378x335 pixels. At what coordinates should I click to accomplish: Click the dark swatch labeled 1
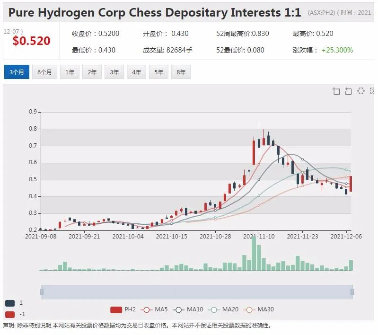[10, 303]
